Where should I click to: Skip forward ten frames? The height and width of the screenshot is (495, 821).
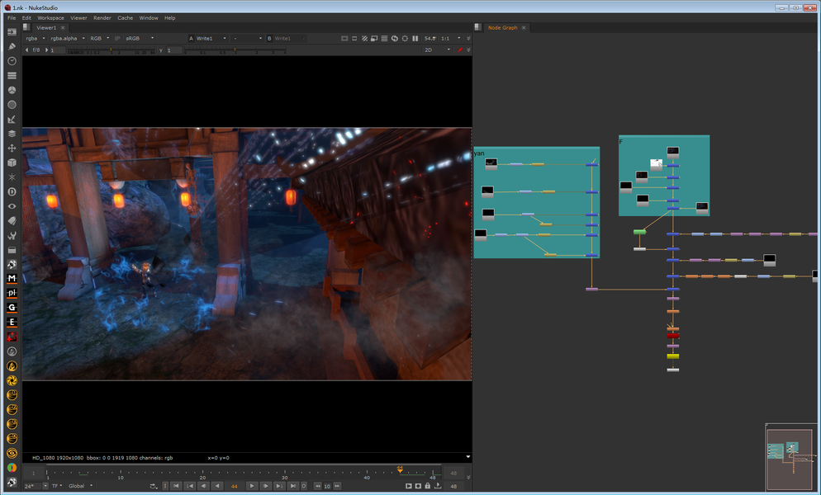[x=337, y=486]
